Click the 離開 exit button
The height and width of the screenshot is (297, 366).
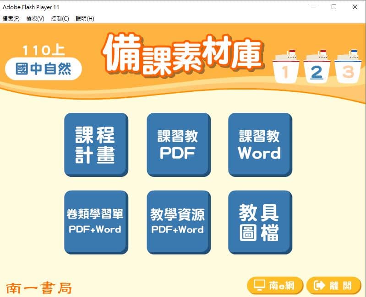[x=334, y=286]
